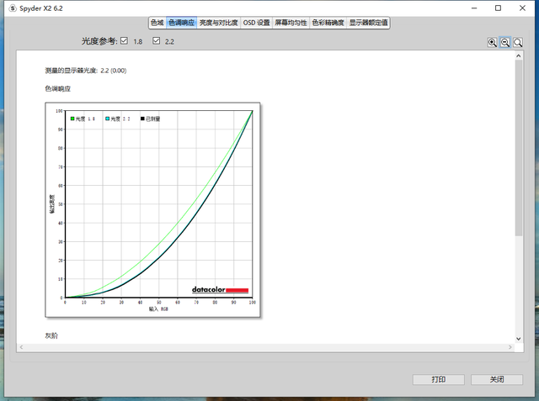Click the horizontal scrollbar right arrow

[x=510, y=347]
